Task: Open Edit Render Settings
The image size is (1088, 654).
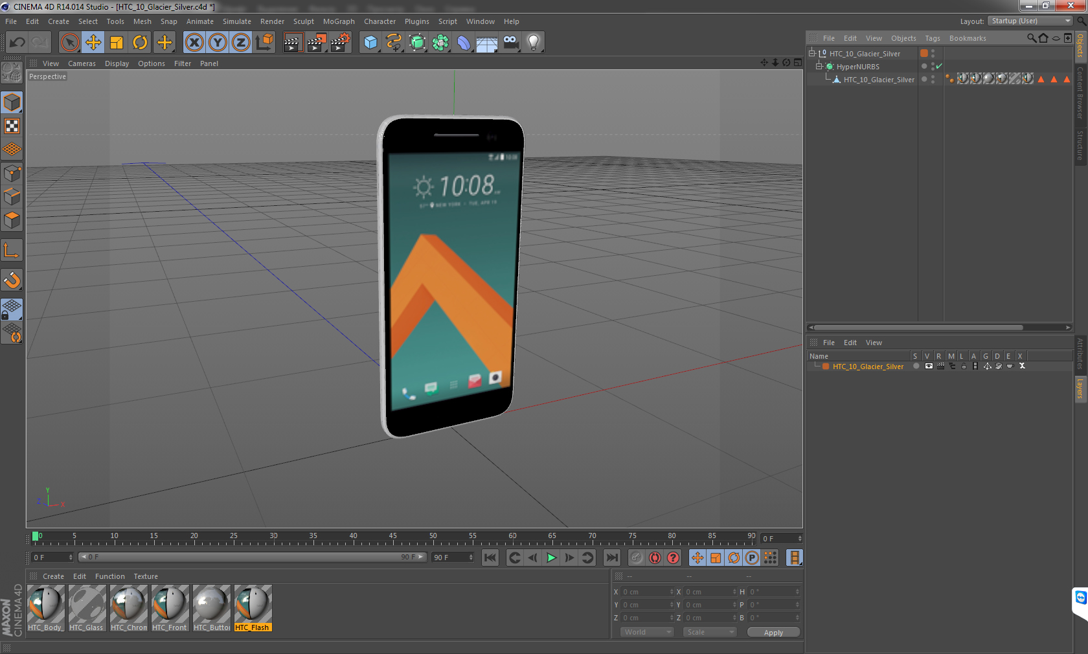Action: tap(340, 43)
